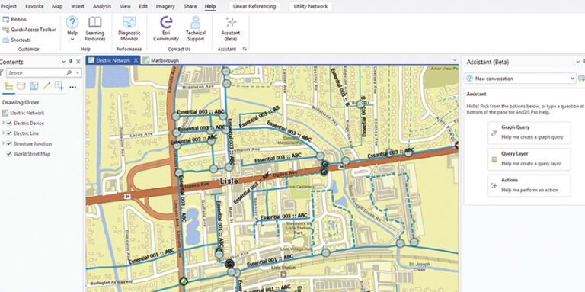The image size is (585, 292).
Task: Click the Graph Query card icon
Action: click(x=494, y=133)
